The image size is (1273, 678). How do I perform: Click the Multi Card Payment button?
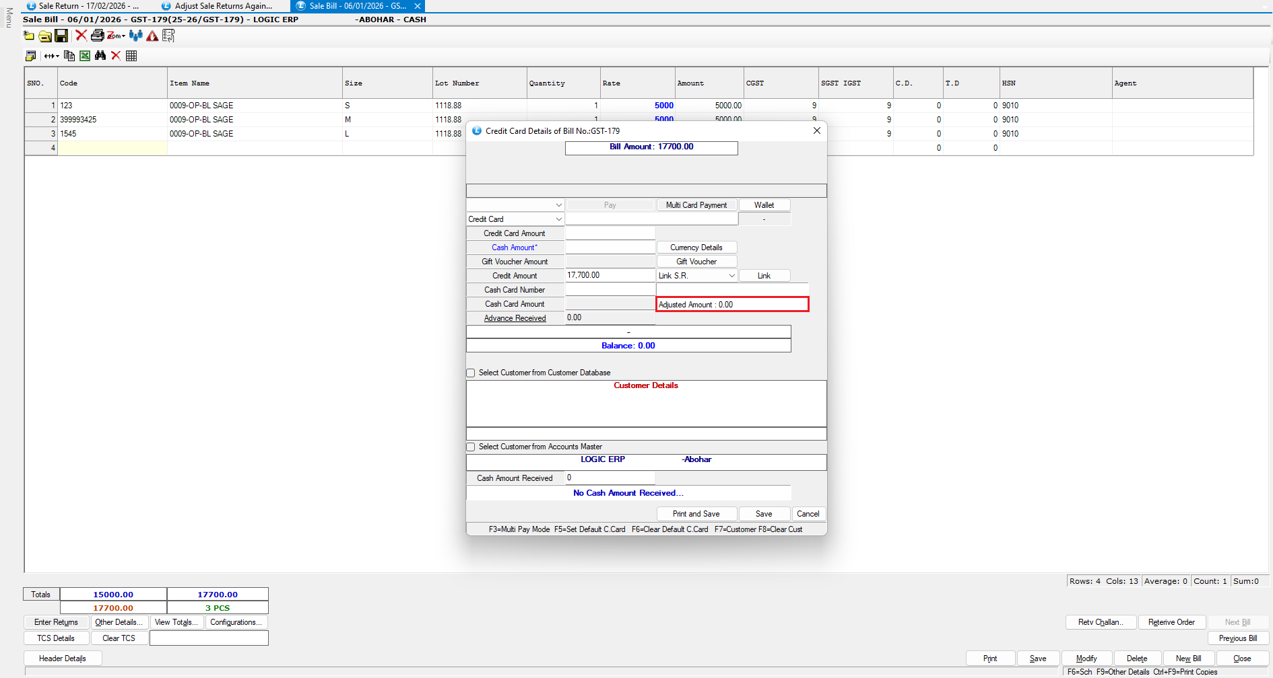(x=696, y=205)
